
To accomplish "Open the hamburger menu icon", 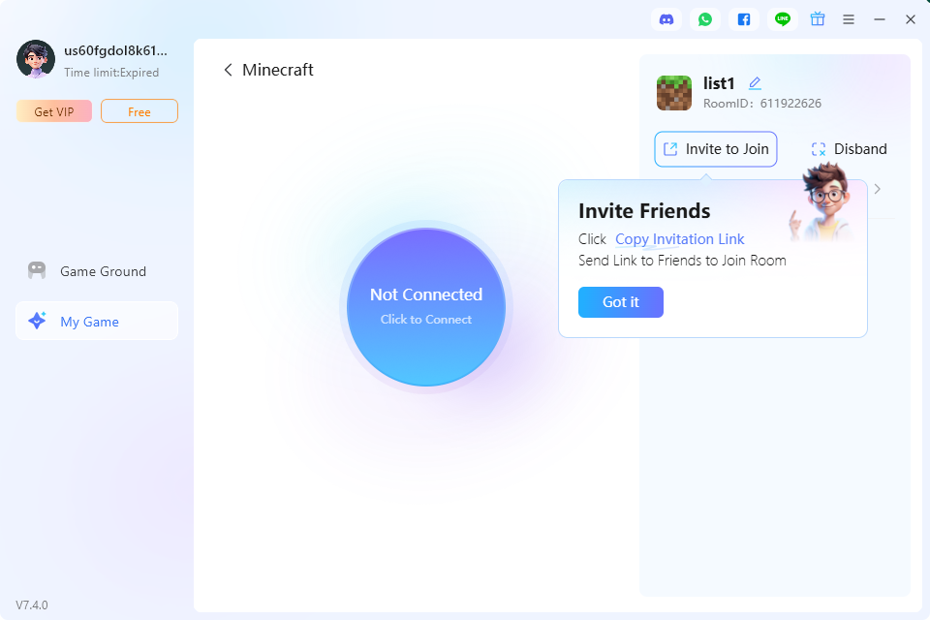I will click(x=849, y=19).
